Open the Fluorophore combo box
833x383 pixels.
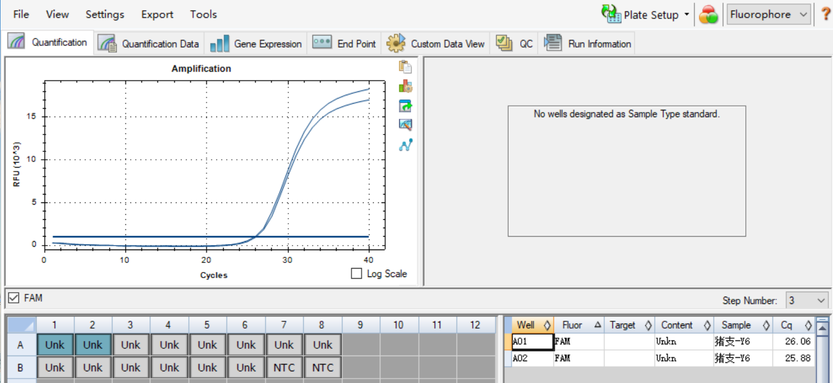[769, 15]
